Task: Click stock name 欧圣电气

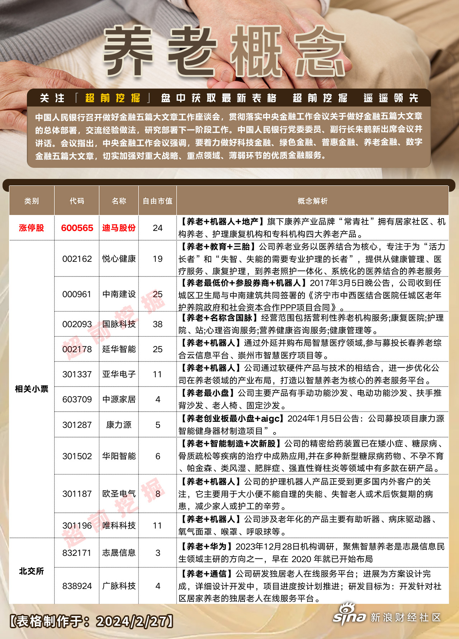Action: point(119,494)
